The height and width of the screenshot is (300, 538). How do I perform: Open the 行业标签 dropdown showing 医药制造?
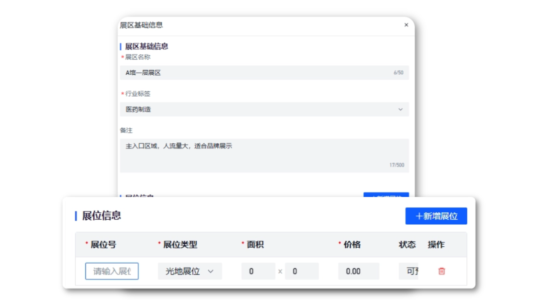pyautogui.click(x=264, y=109)
